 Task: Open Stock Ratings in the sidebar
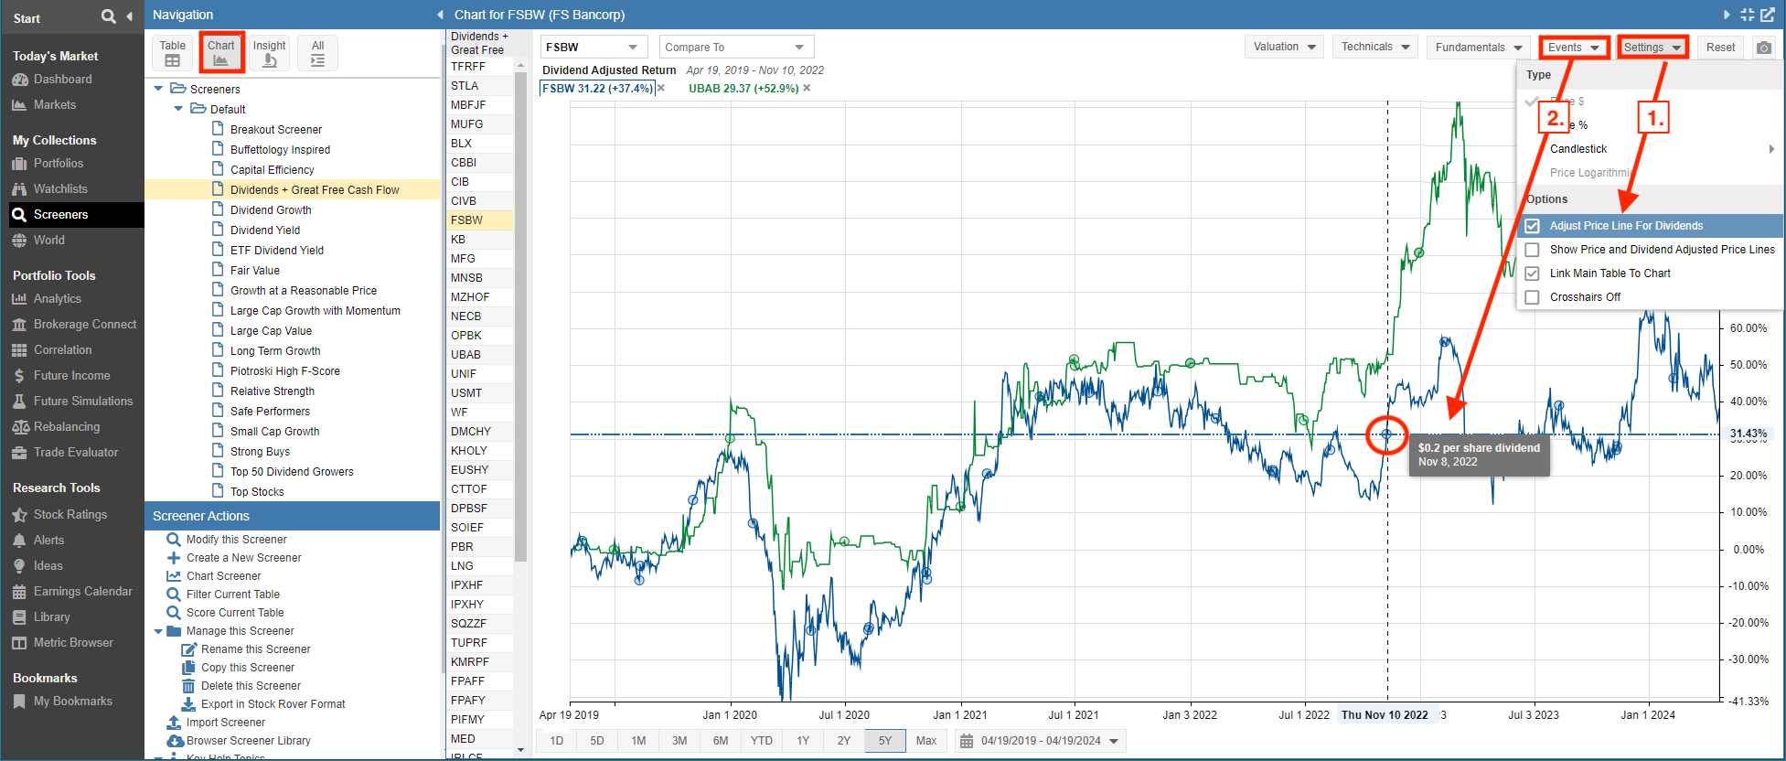point(70,515)
